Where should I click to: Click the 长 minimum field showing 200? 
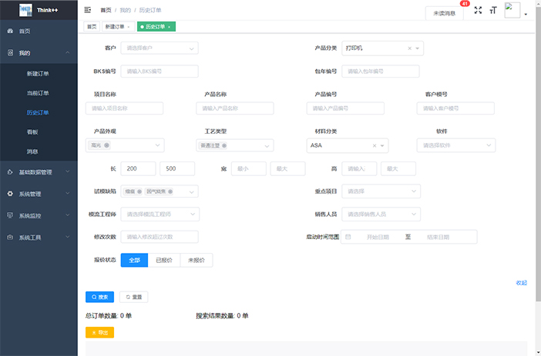click(x=138, y=168)
